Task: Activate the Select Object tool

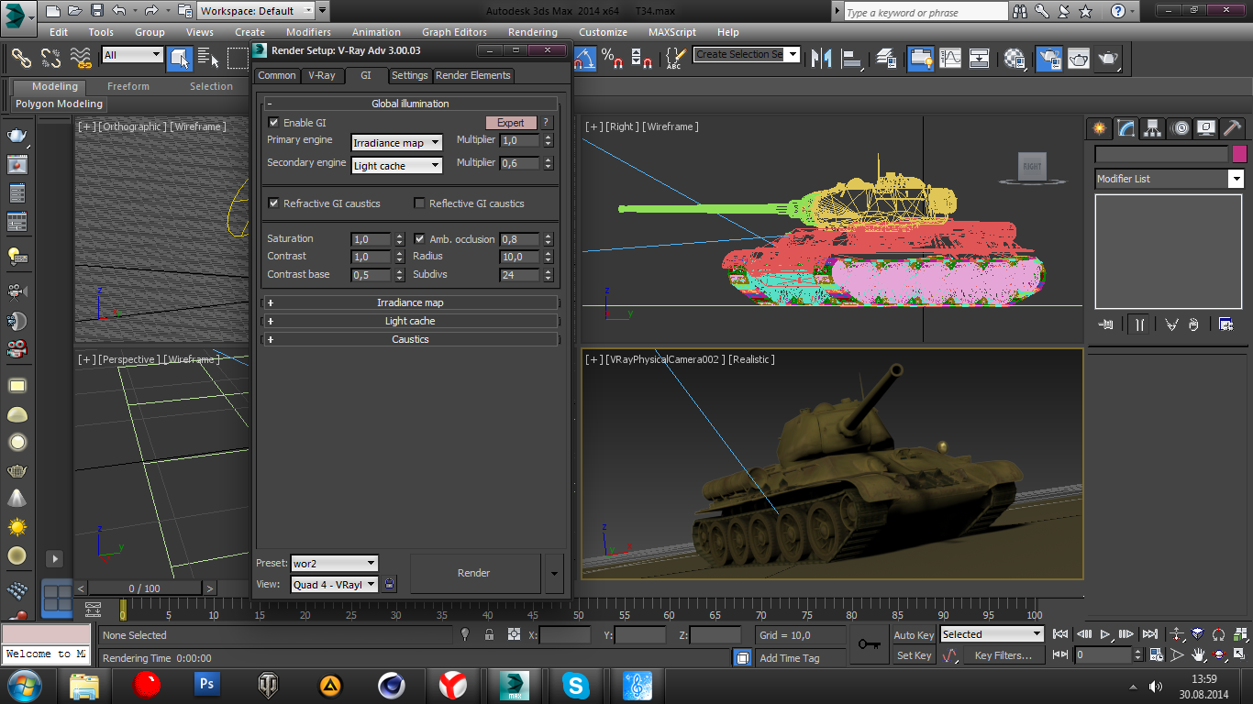Action: (180, 58)
